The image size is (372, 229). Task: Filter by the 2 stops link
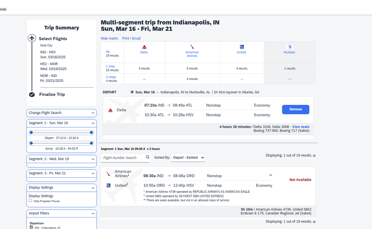pyautogui.click(x=111, y=77)
